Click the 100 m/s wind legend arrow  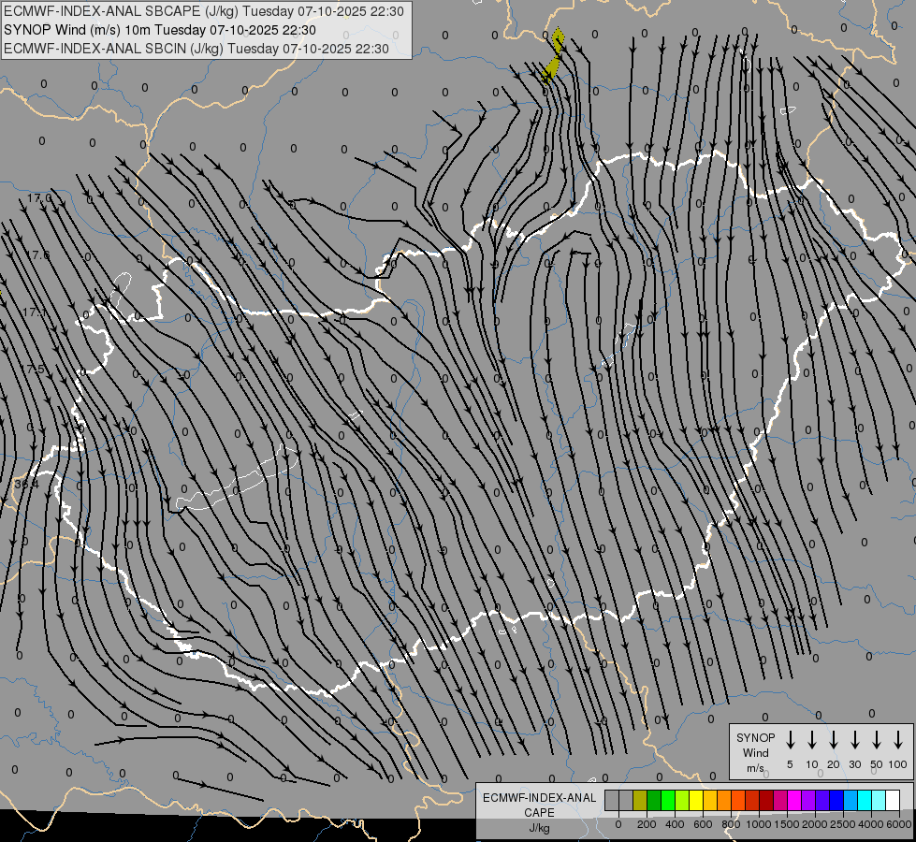pos(898,740)
